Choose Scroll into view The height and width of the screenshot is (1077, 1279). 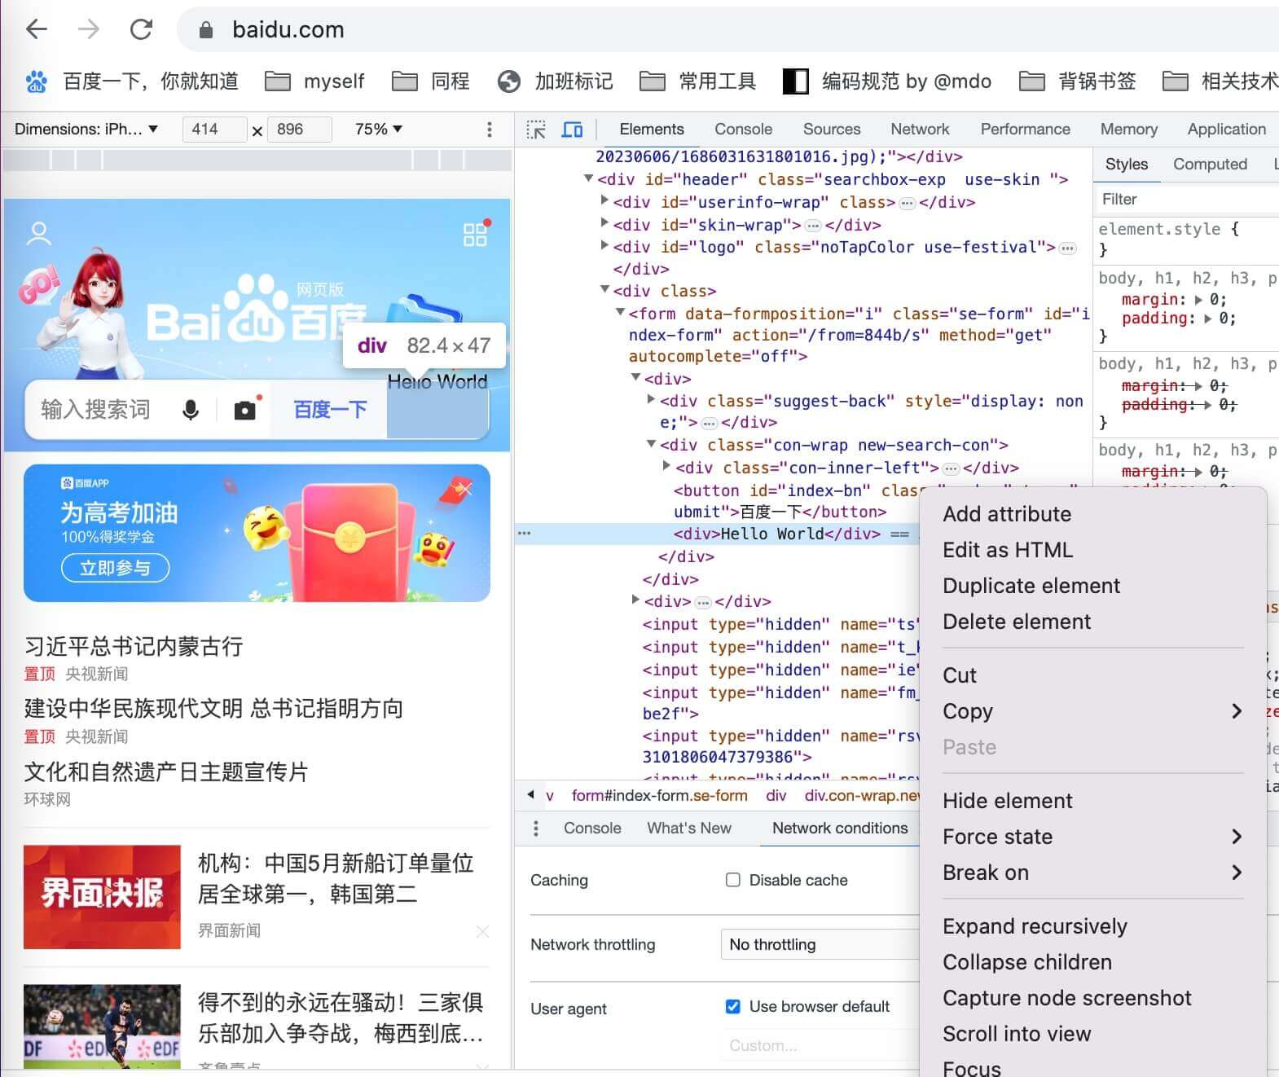pyautogui.click(x=1017, y=1034)
